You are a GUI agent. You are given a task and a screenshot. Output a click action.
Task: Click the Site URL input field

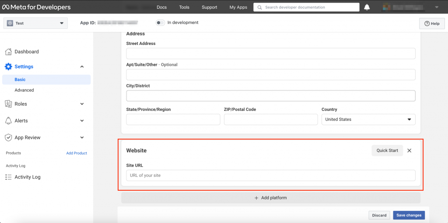click(x=270, y=175)
